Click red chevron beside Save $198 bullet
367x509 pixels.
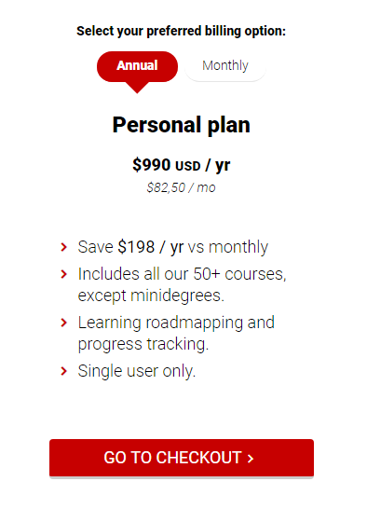64,247
